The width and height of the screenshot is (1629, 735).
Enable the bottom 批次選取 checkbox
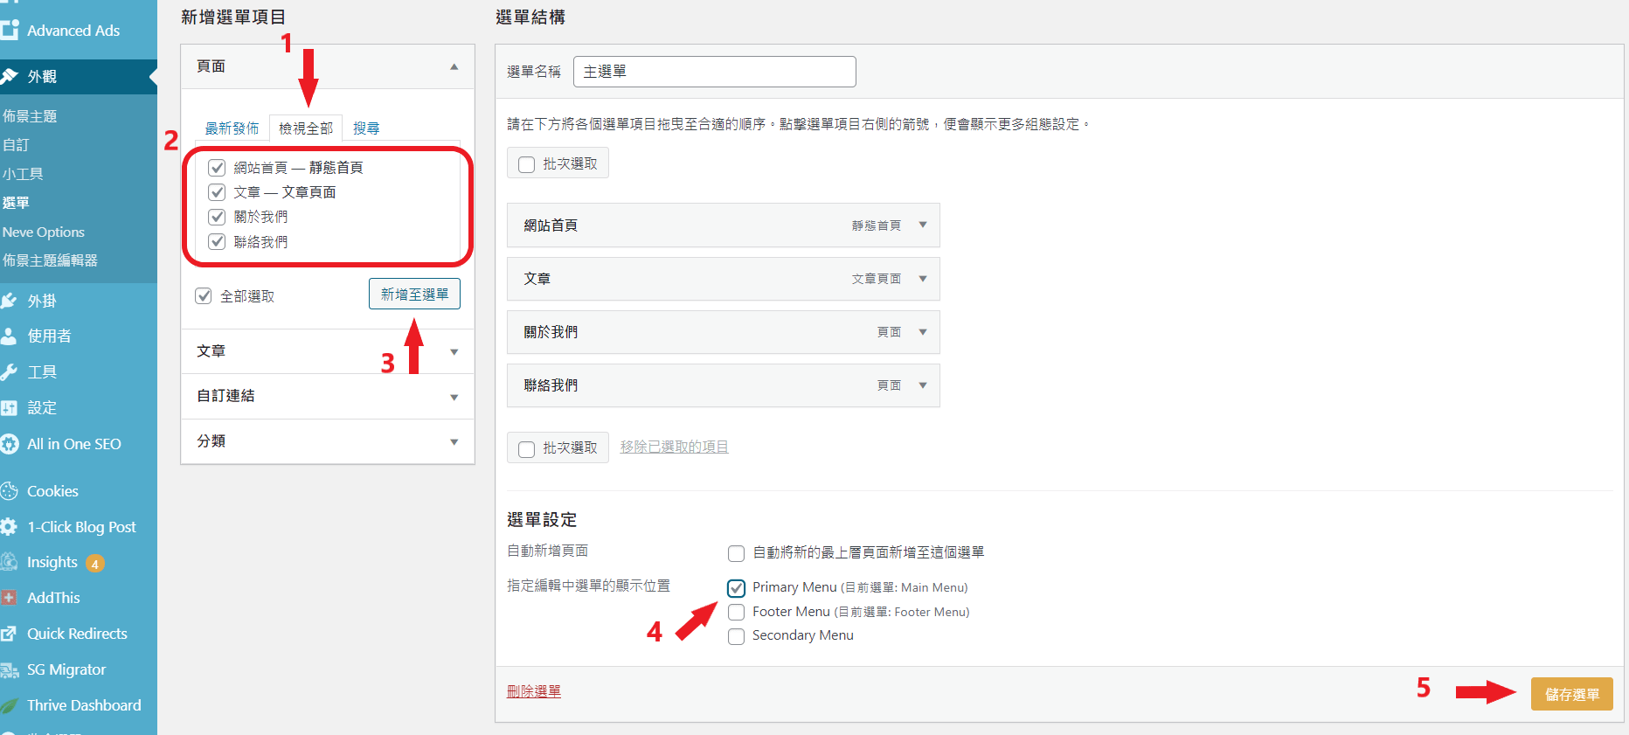click(526, 448)
